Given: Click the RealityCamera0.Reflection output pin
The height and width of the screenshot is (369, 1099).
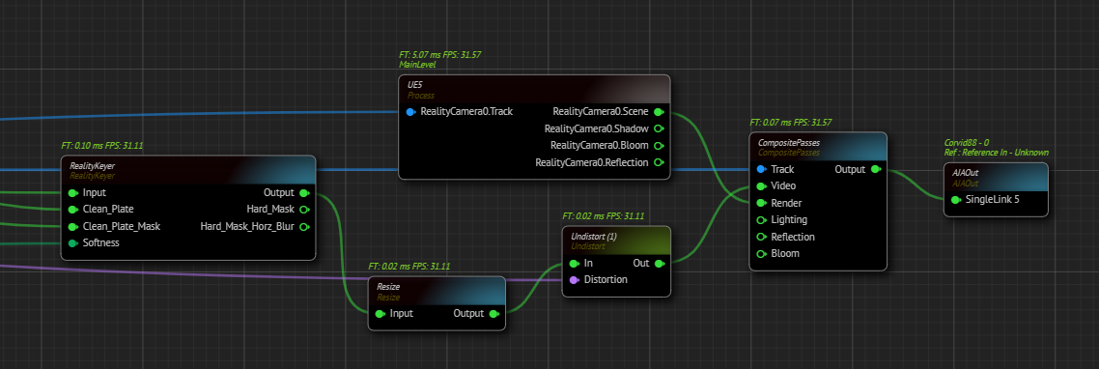Looking at the screenshot, I should pos(658,162).
